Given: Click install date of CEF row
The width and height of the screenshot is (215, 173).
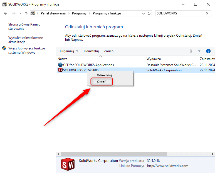Looking at the screenshot, I should coord(207,65).
